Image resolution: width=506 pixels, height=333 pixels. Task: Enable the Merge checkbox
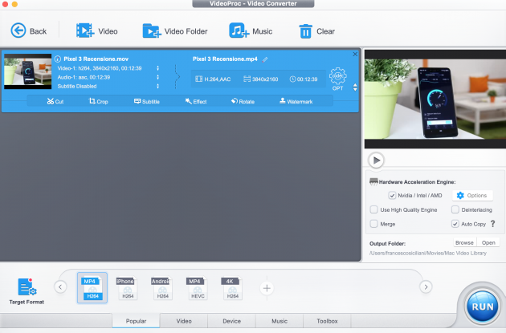click(373, 224)
